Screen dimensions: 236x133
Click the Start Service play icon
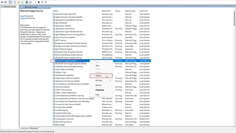[35, 2]
